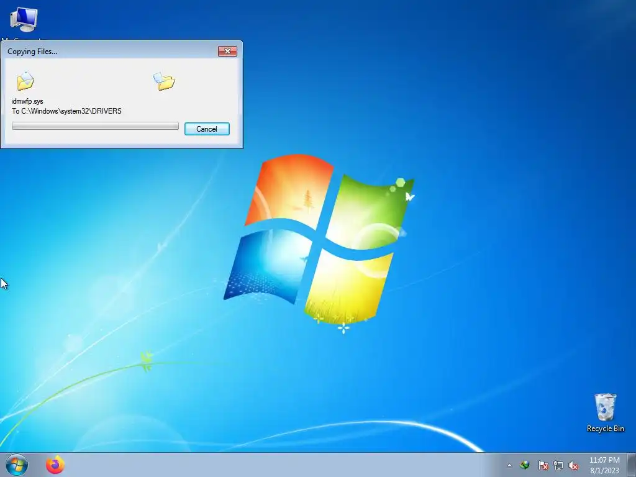Click the source folder icon in dialog
The image size is (636, 477).
coord(25,81)
